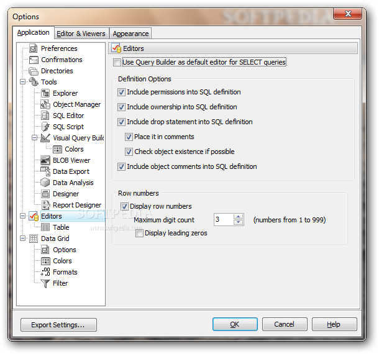The height and width of the screenshot is (354, 379).
Task: Enable Query Builder as default editor checkbox
Action: pos(117,62)
